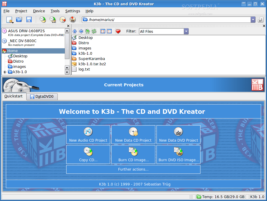Open the Device menu

(39, 11)
